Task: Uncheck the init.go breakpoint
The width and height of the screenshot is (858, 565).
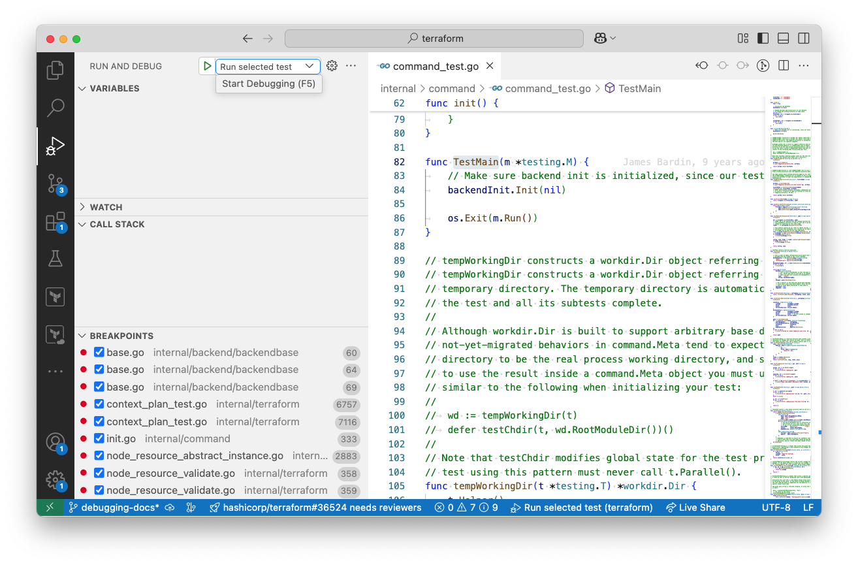Action: [x=100, y=438]
